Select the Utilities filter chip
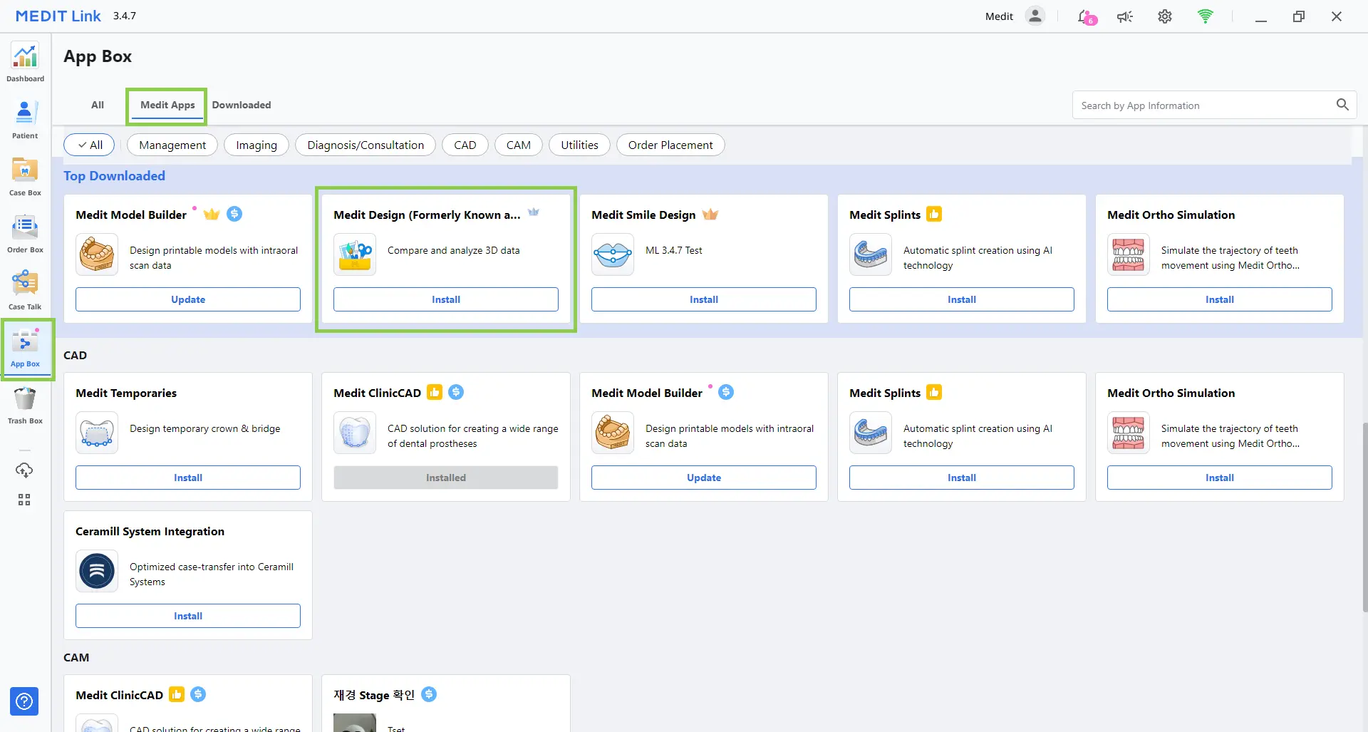This screenshot has height=732, width=1368. (579, 145)
